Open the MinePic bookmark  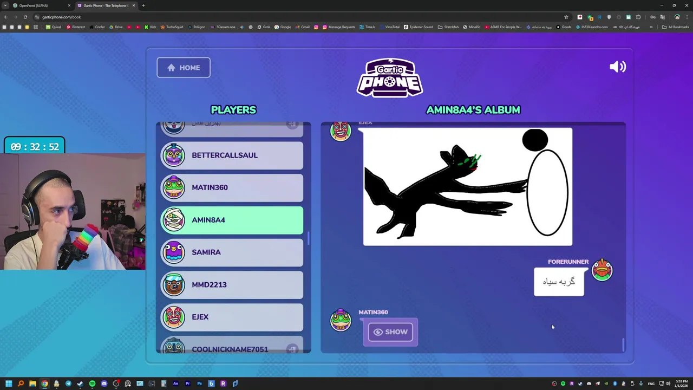471,27
